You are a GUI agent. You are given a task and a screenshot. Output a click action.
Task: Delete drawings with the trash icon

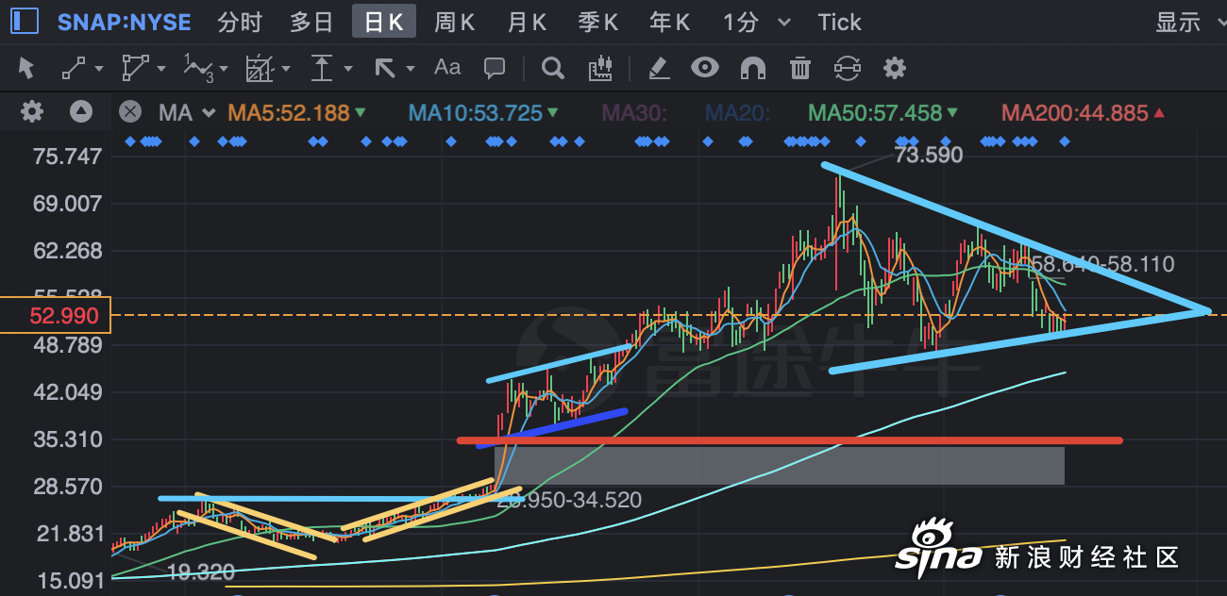pyautogui.click(x=800, y=68)
